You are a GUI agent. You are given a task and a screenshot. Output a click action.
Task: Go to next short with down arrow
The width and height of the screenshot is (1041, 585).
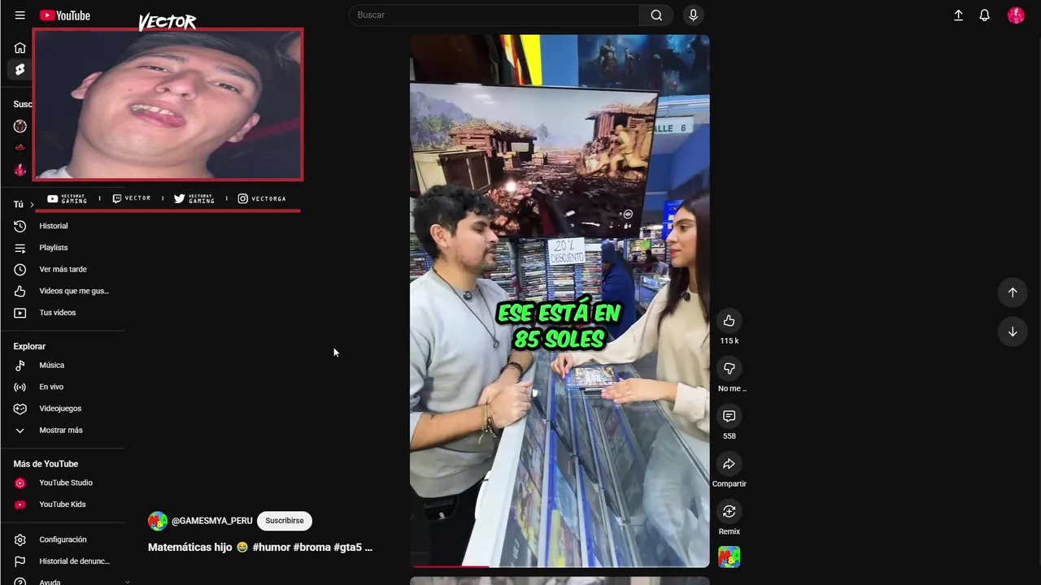pos(1013,331)
